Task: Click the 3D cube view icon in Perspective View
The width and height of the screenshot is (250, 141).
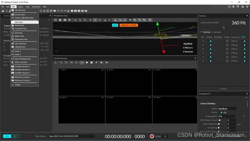Action: click(x=60, y=20)
